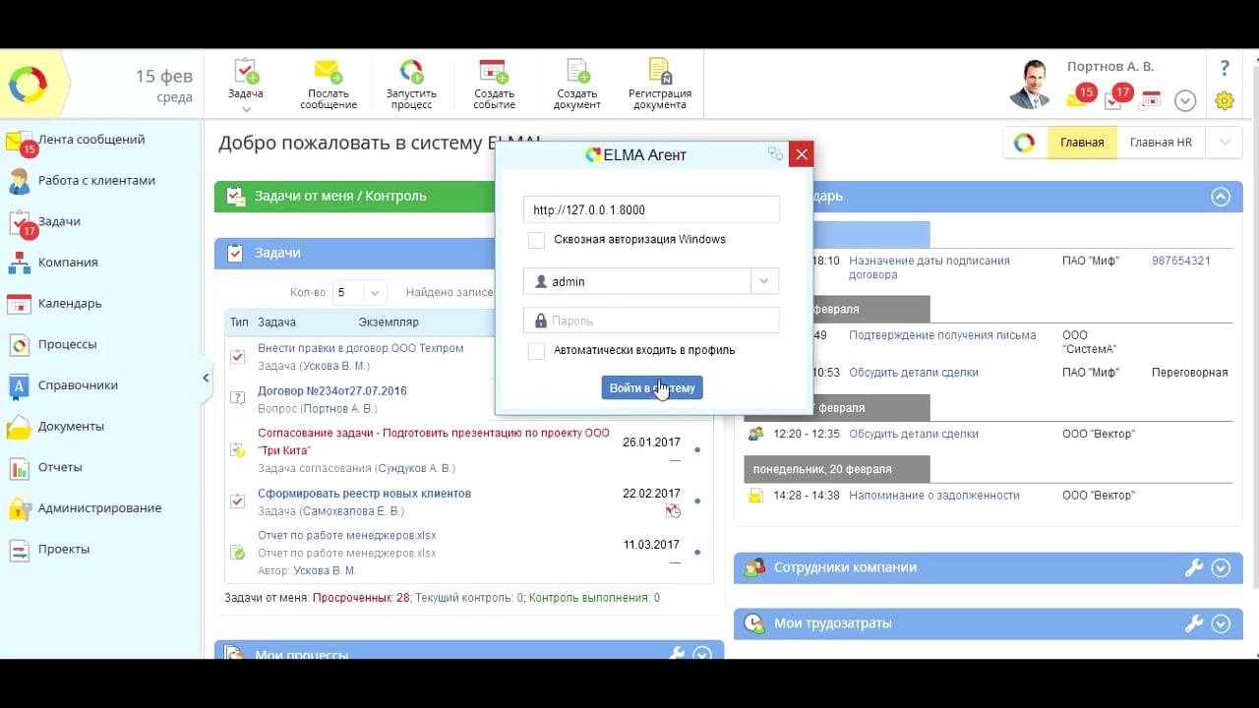Image resolution: width=1259 pixels, height=708 pixels.
Task: Click the Администрирование lock icon
Action: [x=19, y=509]
